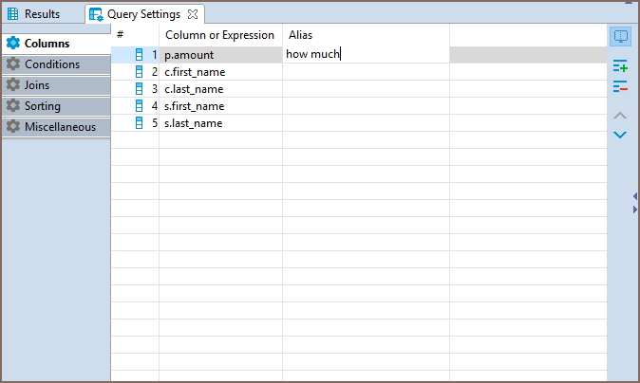The width and height of the screenshot is (640, 383).
Task: Open the Sorting section
Action: pos(56,106)
